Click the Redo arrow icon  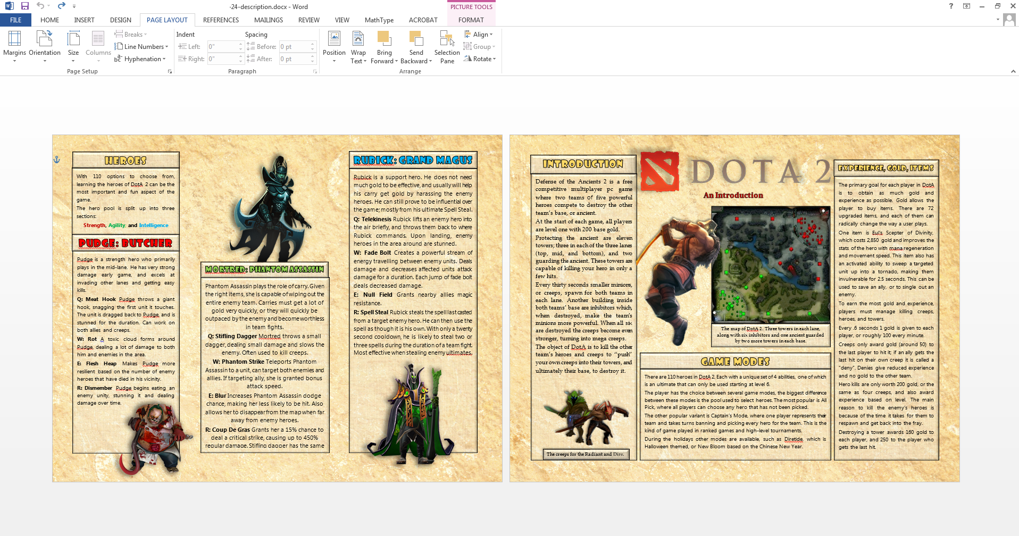(x=61, y=6)
